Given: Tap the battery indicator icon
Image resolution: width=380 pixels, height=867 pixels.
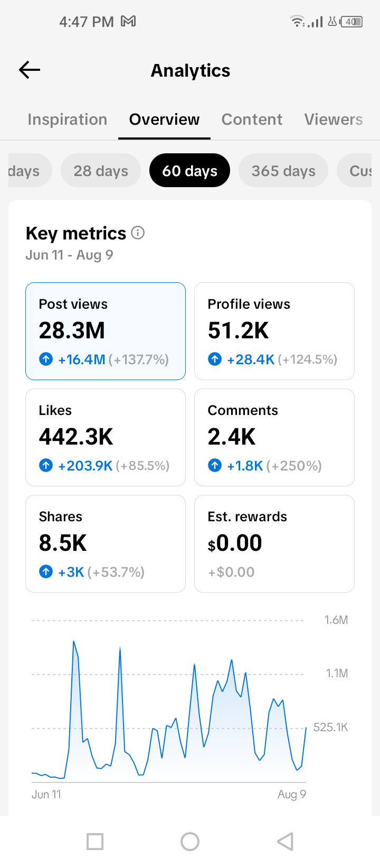Looking at the screenshot, I should click(x=351, y=22).
